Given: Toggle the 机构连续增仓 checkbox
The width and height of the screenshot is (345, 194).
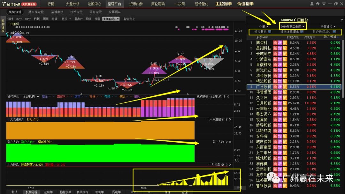Looking at the screenshot, I should click(x=302, y=32).
